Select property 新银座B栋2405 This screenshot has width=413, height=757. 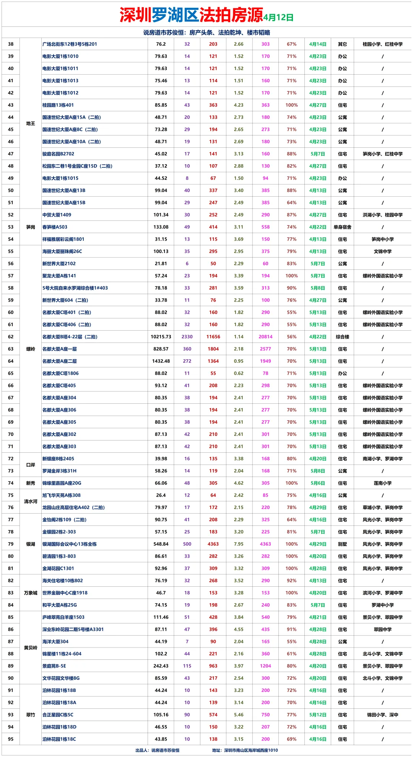pyautogui.click(x=58, y=459)
